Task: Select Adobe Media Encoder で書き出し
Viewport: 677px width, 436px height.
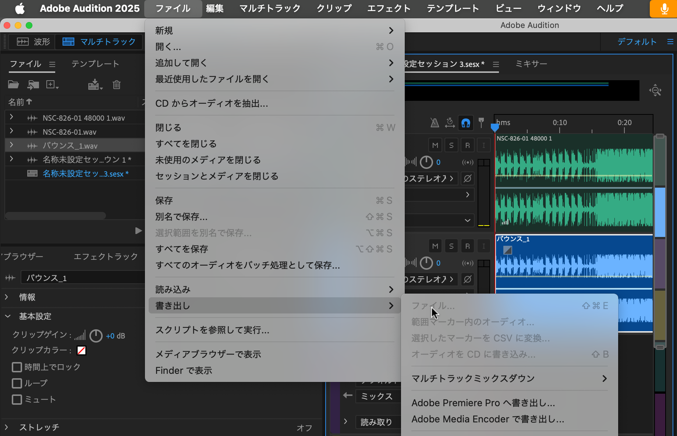Action: (x=488, y=419)
